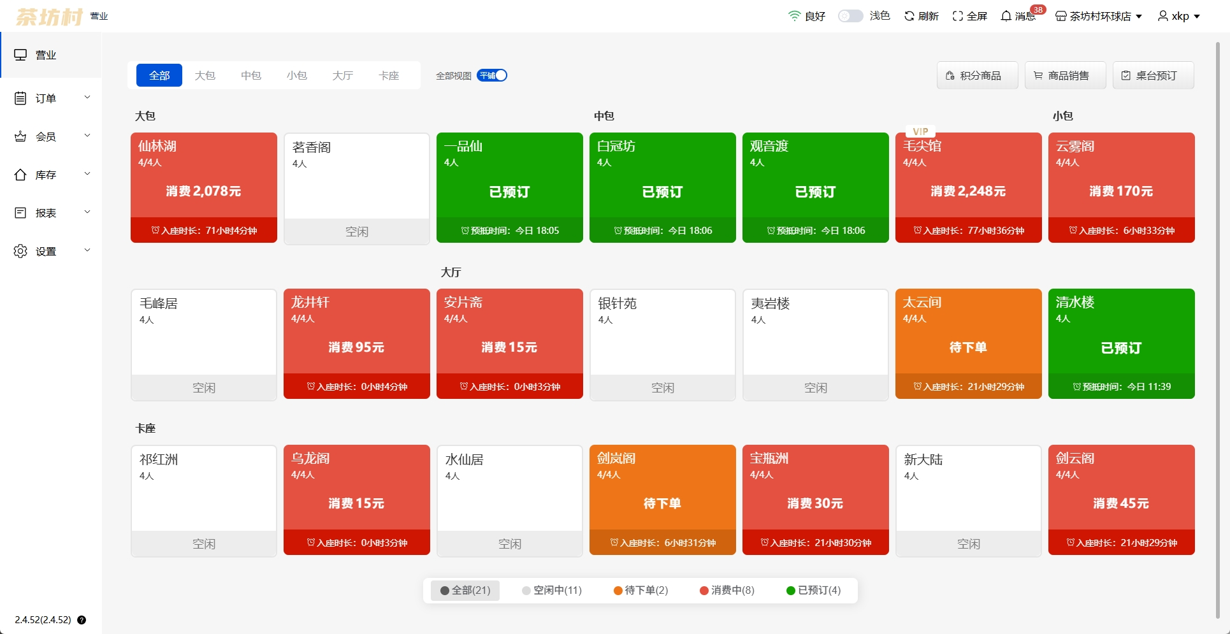Switch to the 卡座 tab
Viewport: 1230px width, 634px height.
point(389,75)
